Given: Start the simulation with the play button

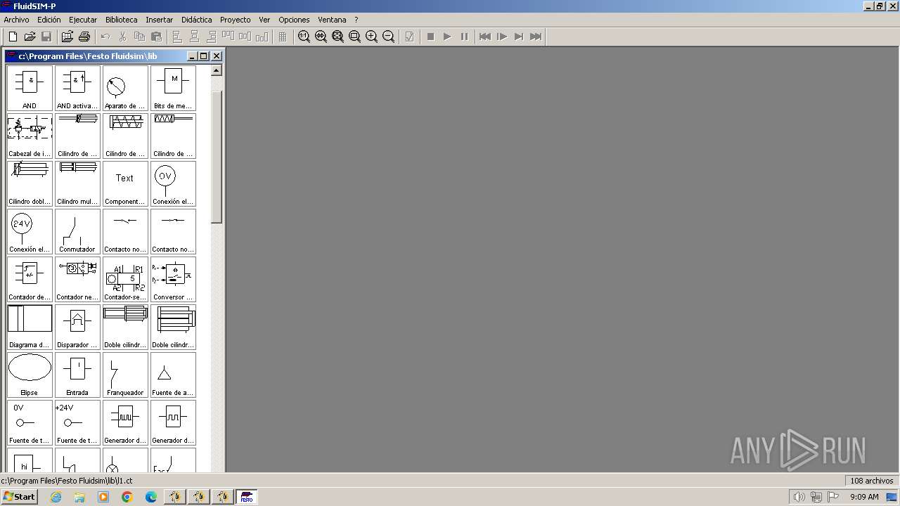Looking at the screenshot, I should [447, 37].
